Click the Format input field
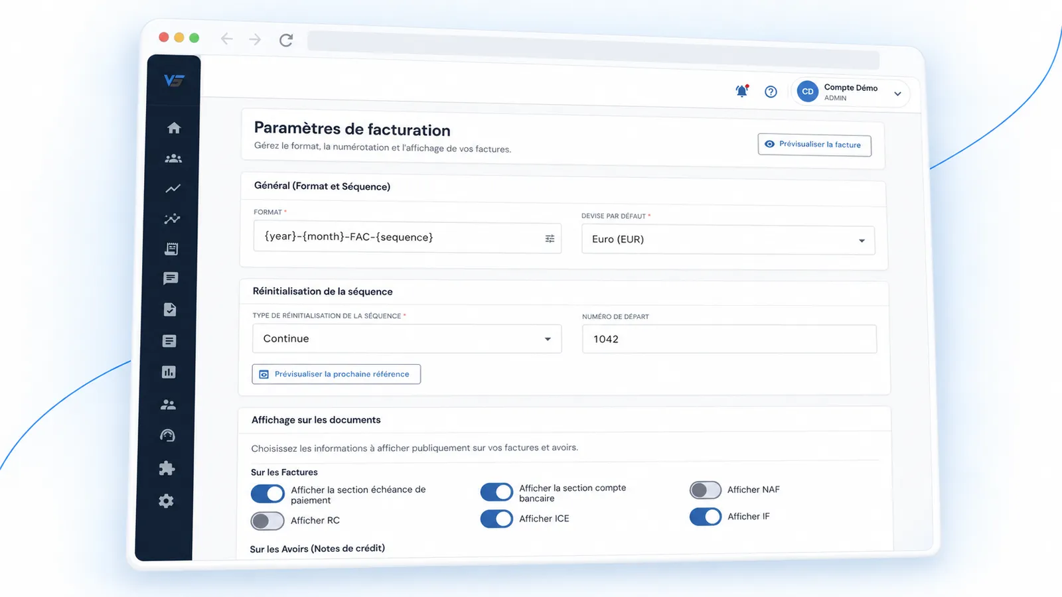The height and width of the screenshot is (597, 1062). [x=407, y=237]
